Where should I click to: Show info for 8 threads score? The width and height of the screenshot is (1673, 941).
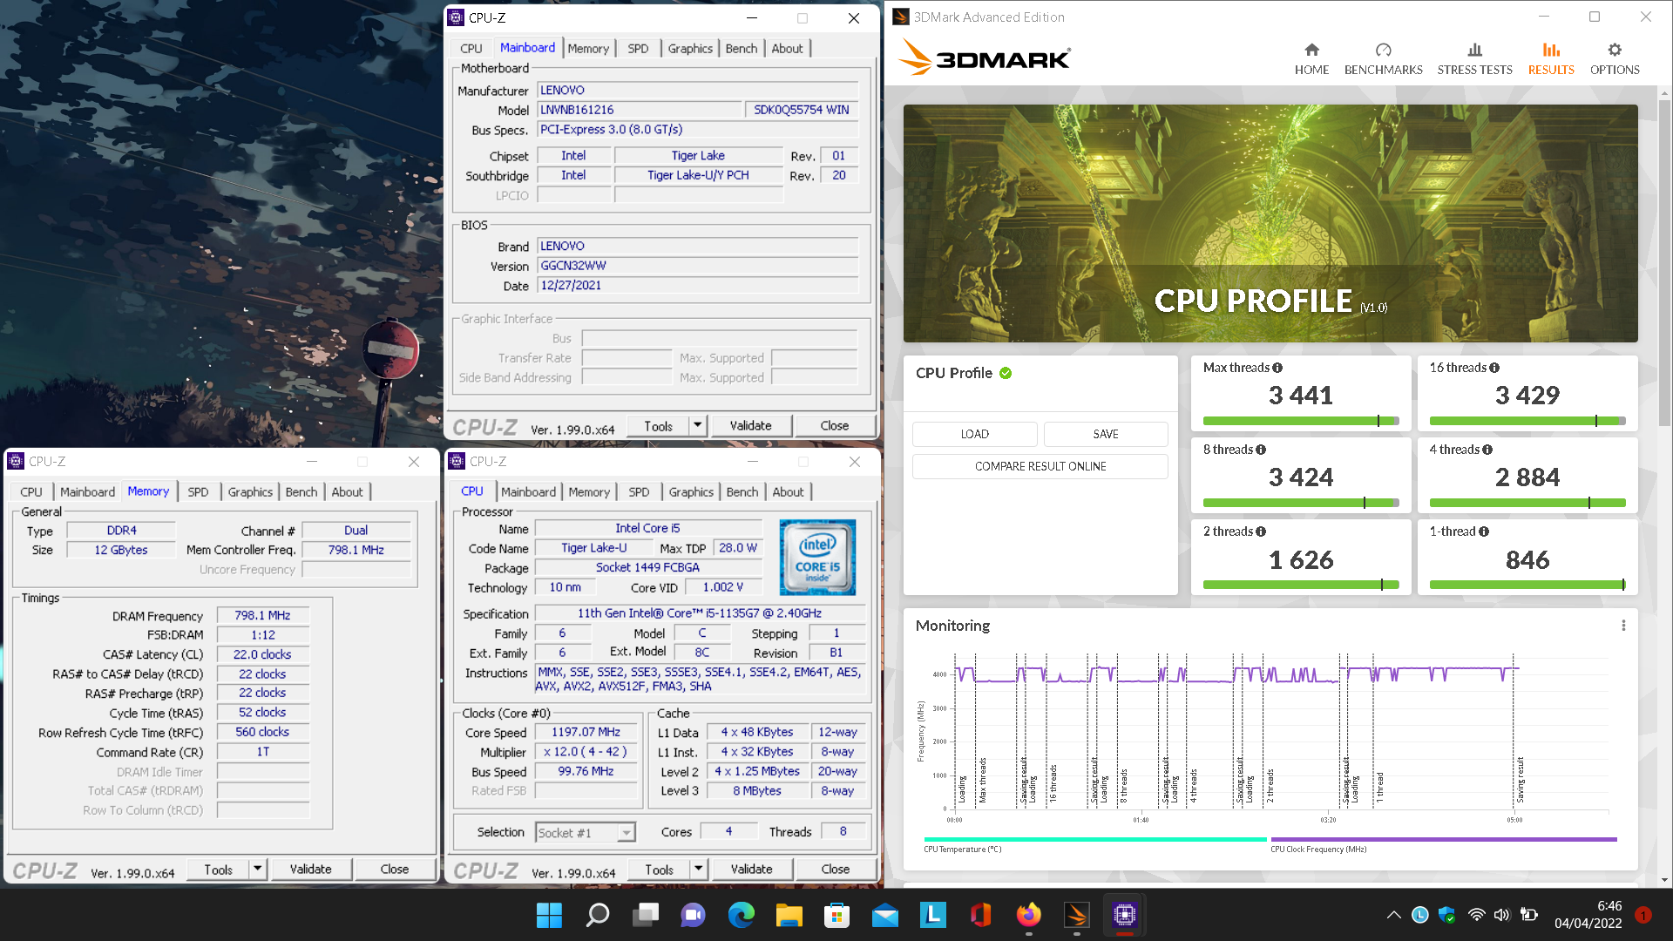pyautogui.click(x=1261, y=450)
